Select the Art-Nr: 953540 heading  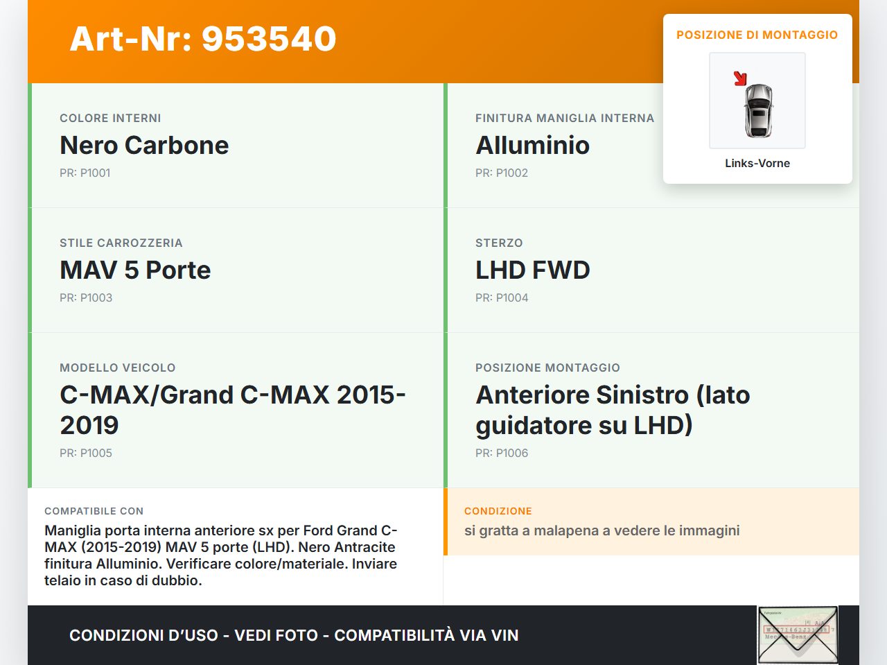pos(203,39)
